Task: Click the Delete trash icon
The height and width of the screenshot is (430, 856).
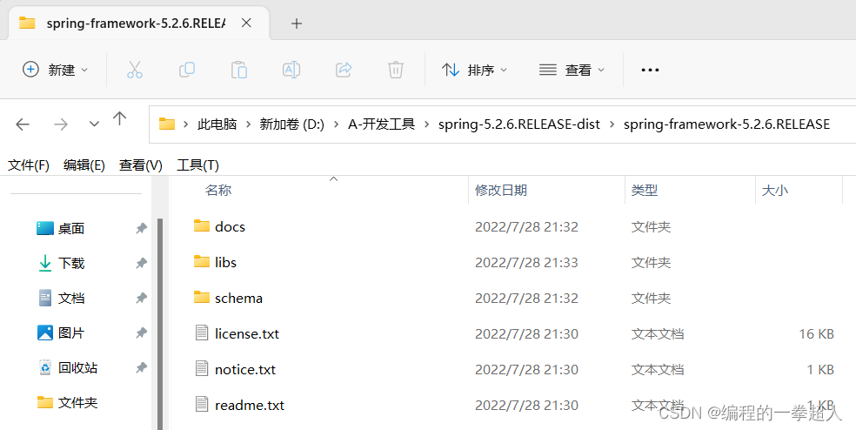Action: coord(395,70)
